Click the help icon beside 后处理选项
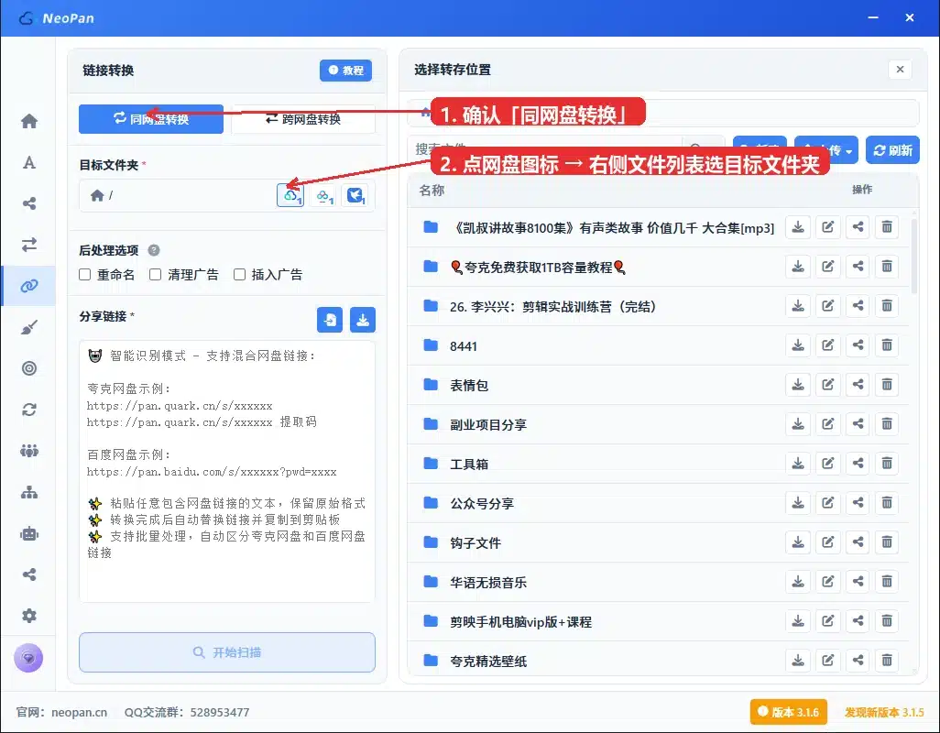This screenshot has width=940, height=733. point(154,250)
